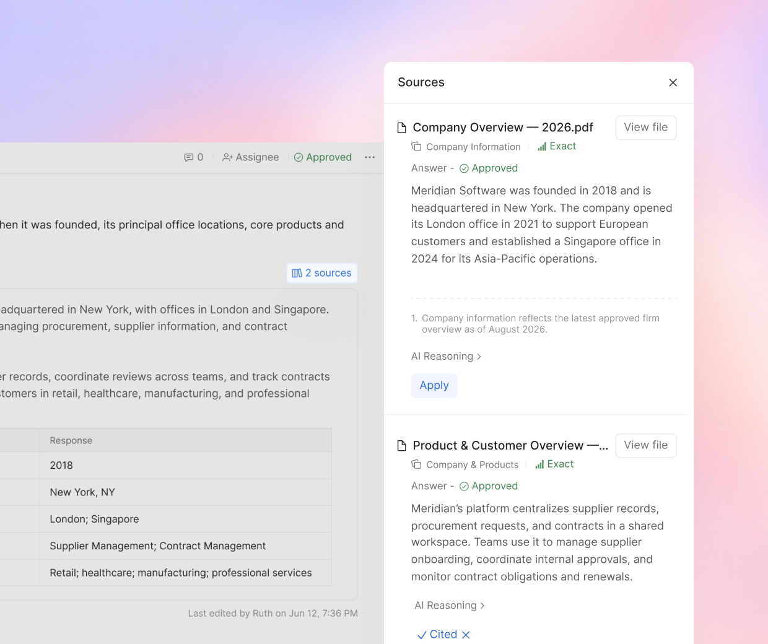Click the Last edited by Ruth timestamp
The image size is (768, 644).
[273, 614]
